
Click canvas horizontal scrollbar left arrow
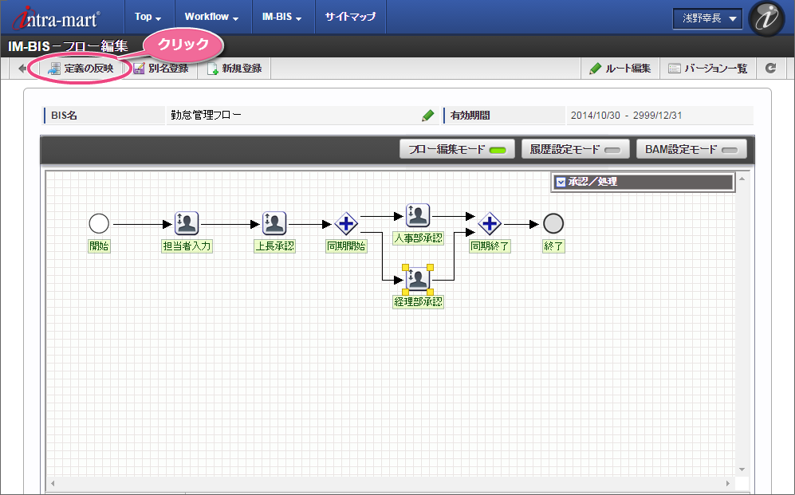tap(53, 483)
